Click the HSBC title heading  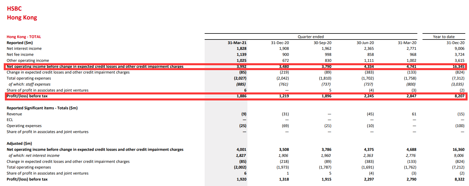click(x=14, y=9)
